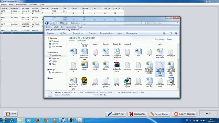Open the Explorer Edición menu
This screenshot has width=219, height=123.
pyautogui.click(x=56, y=27)
